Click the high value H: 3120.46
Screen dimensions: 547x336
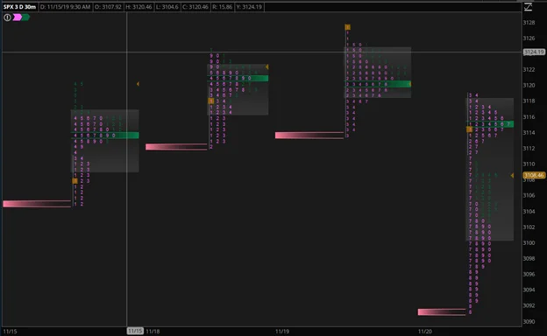[x=139, y=7]
